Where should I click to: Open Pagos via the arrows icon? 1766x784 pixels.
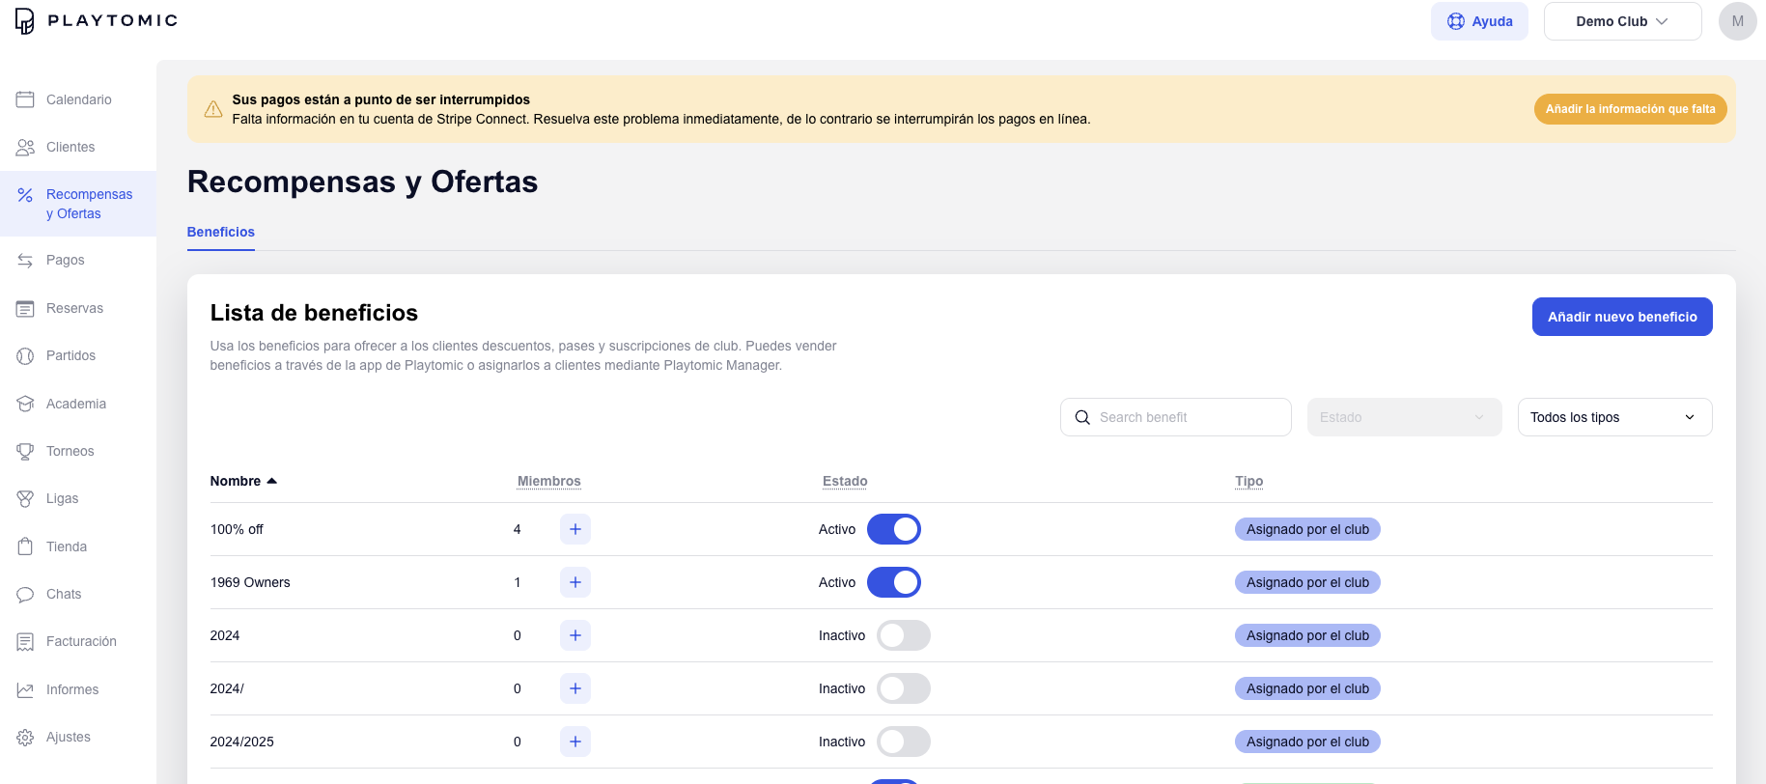25,261
